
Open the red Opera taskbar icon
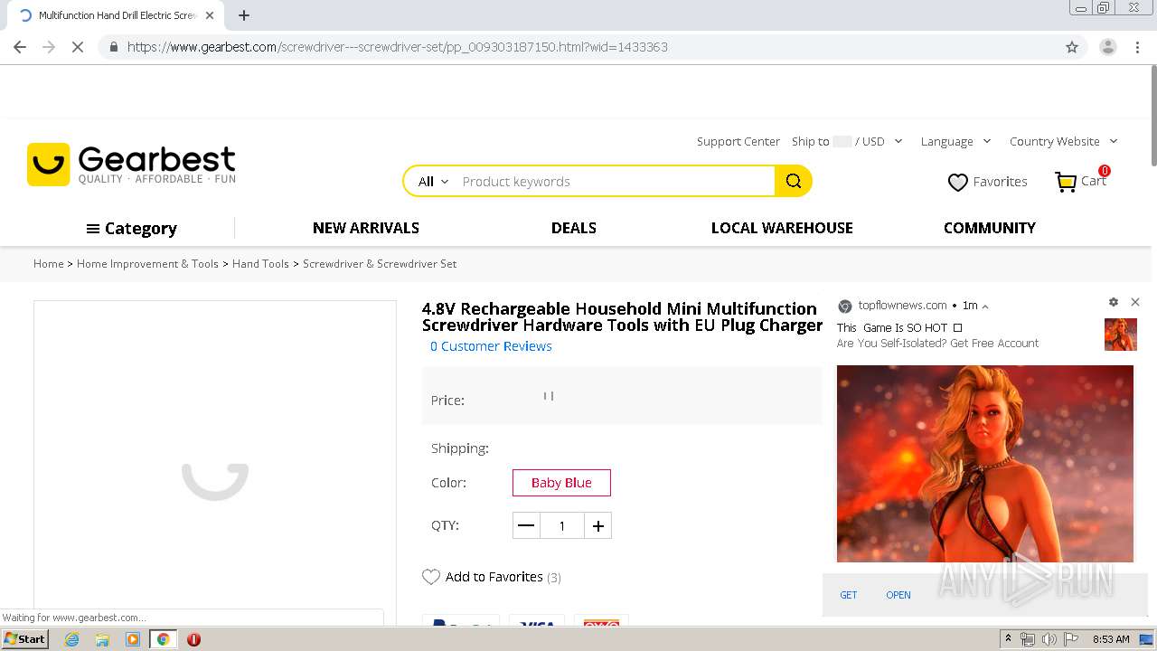[x=193, y=639]
